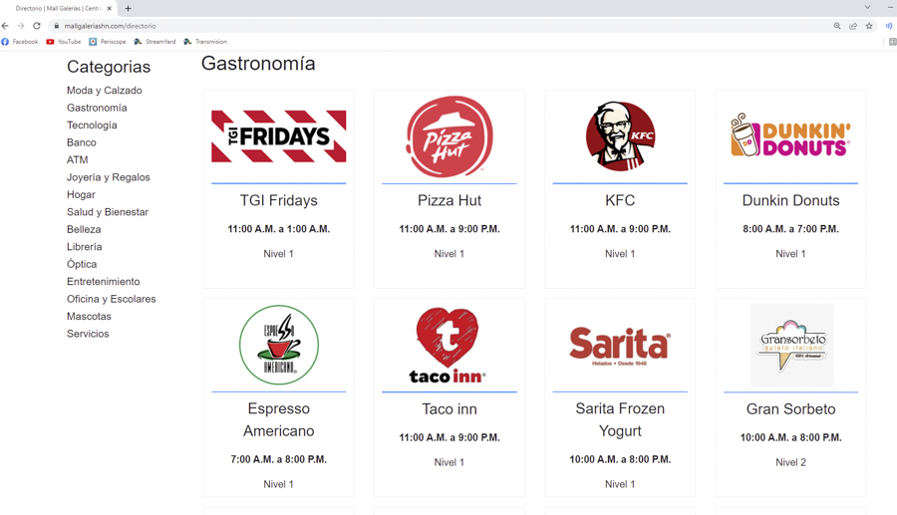Open a new tab with plus icon
The width and height of the screenshot is (897, 515).
coord(129,9)
